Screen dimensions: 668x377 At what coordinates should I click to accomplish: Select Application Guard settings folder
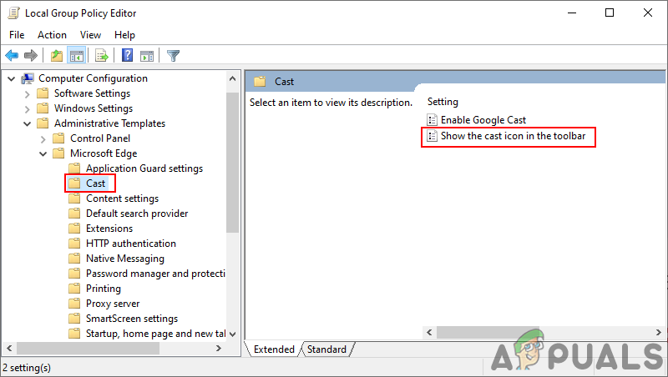(144, 168)
